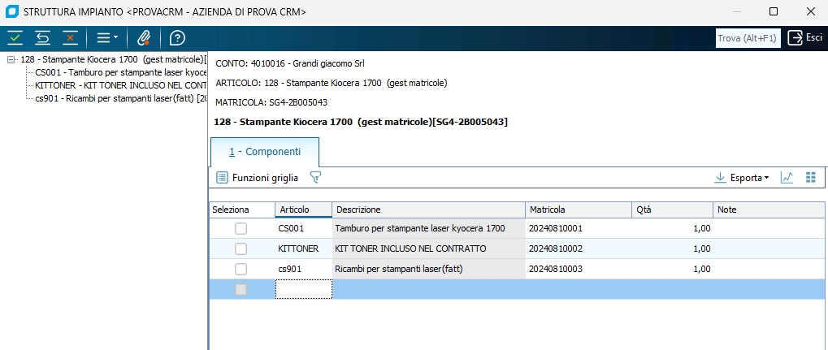Click the undo arrow toolbar icon
Screen dimensions: 828x350
click(43, 37)
